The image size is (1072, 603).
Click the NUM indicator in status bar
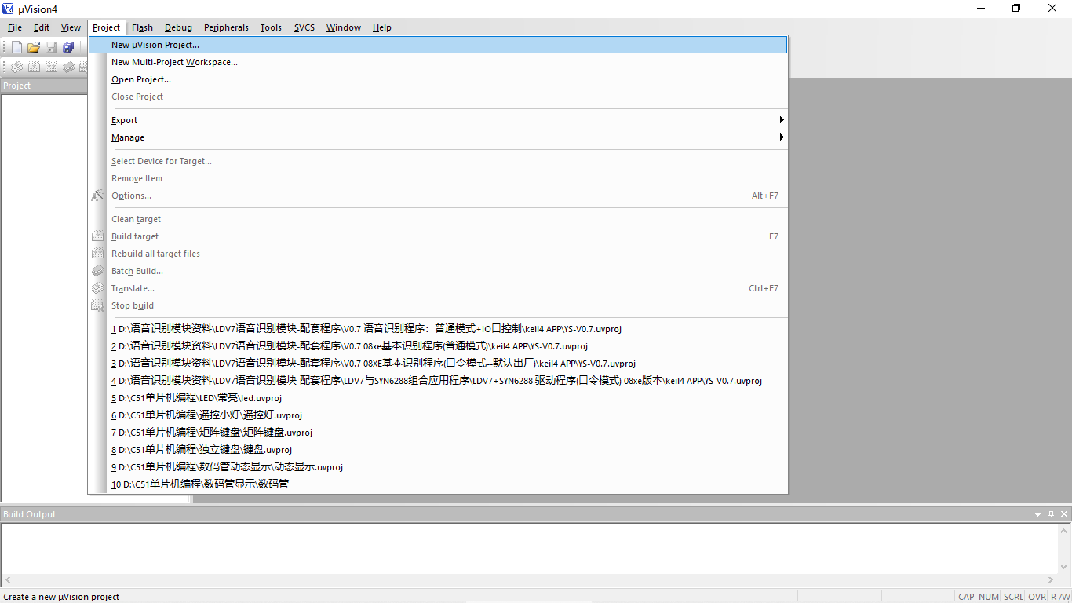click(x=989, y=597)
